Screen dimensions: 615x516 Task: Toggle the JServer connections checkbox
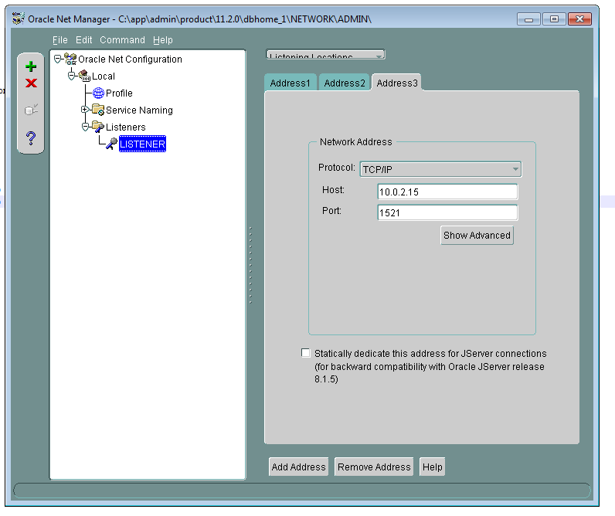pos(305,353)
